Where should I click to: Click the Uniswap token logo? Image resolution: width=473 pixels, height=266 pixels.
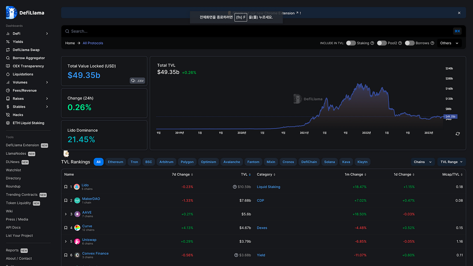[x=77, y=241]
